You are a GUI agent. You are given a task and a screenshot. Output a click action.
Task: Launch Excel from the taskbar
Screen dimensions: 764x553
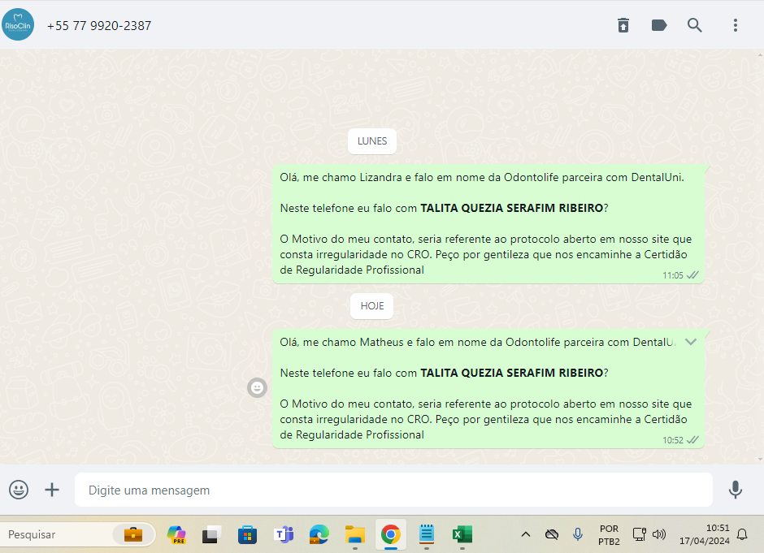pos(462,534)
